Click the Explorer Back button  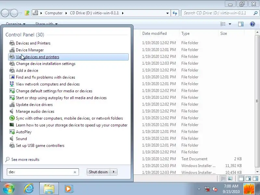coord(5,13)
